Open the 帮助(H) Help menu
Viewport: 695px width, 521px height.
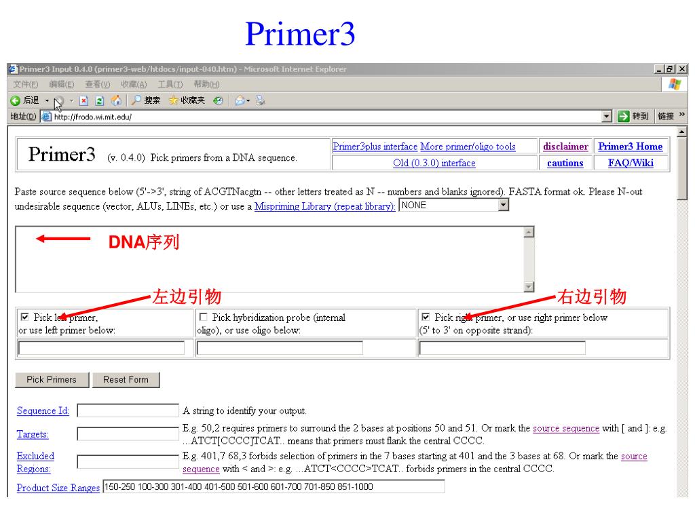(x=206, y=84)
